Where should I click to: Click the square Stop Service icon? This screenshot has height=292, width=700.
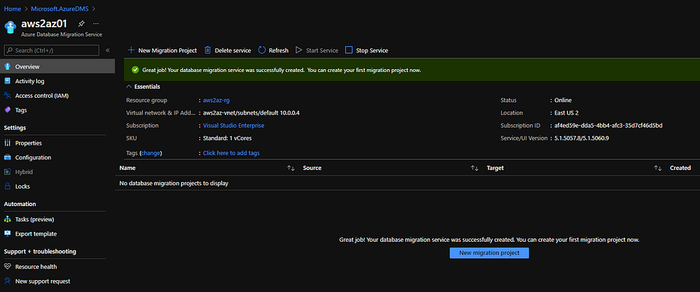coord(349,50)
